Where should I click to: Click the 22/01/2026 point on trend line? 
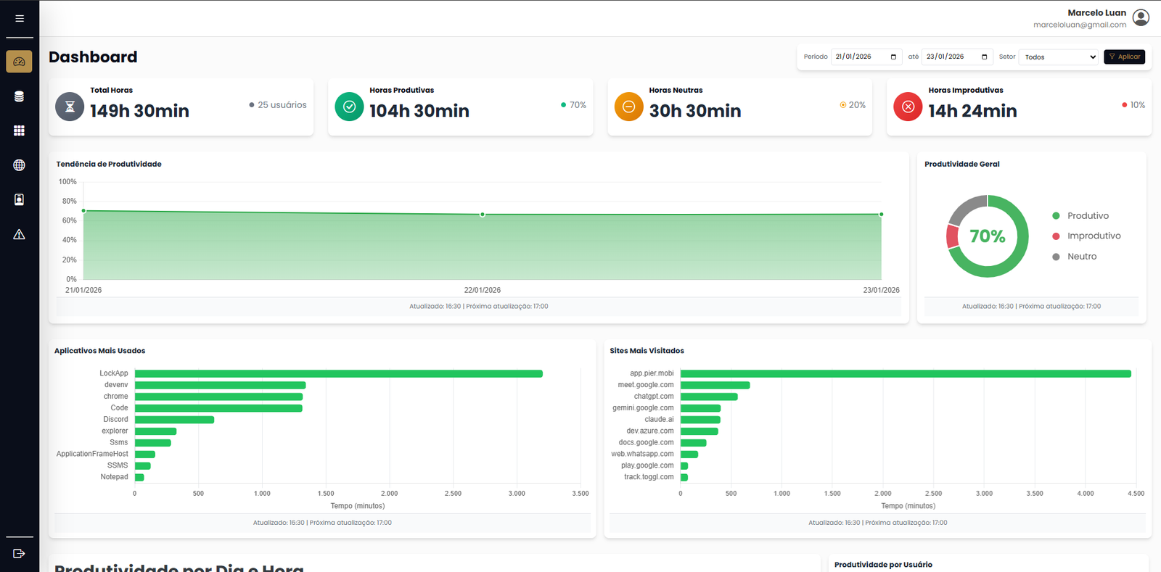tap(483, 215)
